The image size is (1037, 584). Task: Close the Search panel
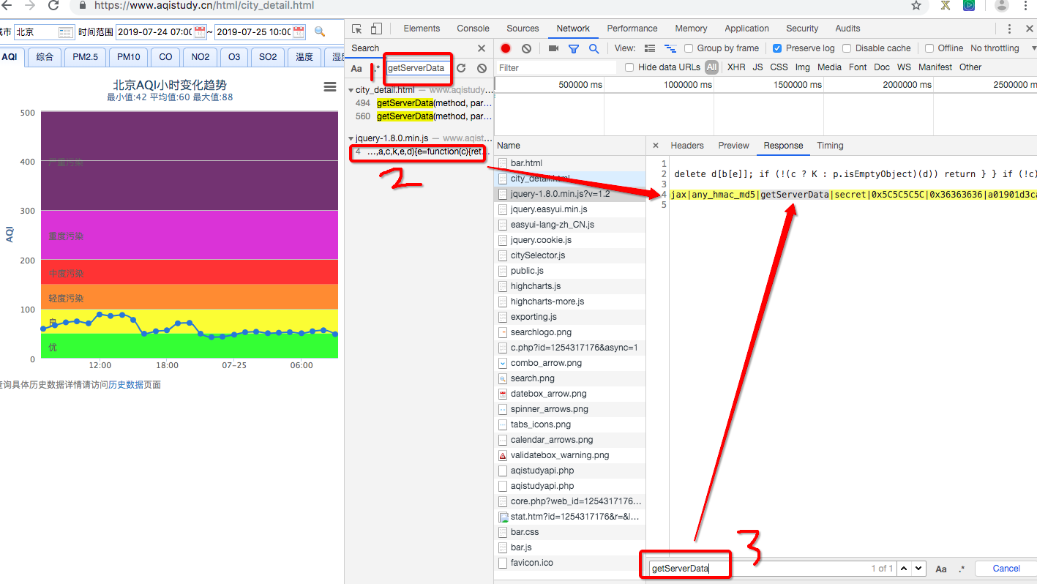[481, 48]
